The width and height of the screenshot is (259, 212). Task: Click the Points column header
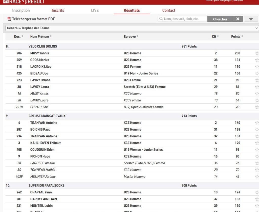coord(236,37)
